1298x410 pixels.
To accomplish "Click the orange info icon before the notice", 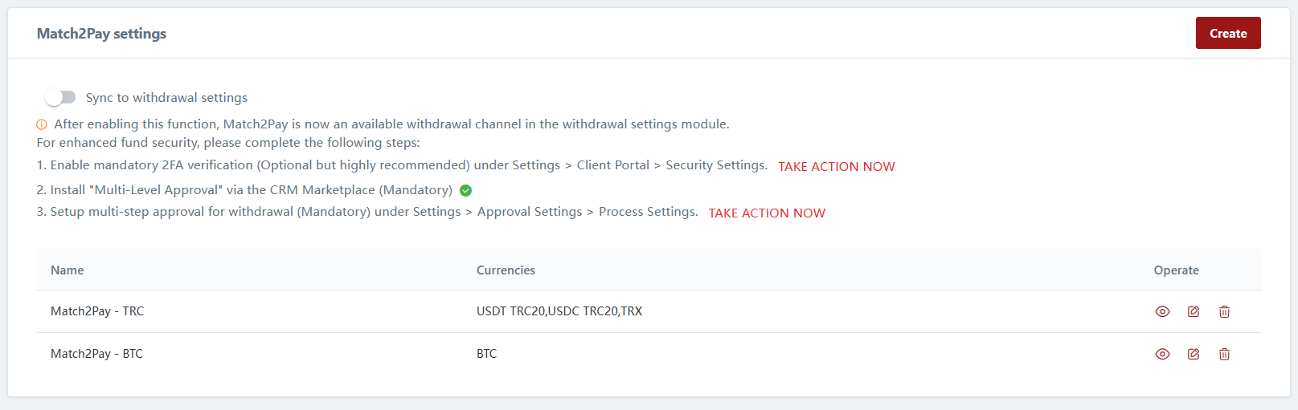I will 42,124.
